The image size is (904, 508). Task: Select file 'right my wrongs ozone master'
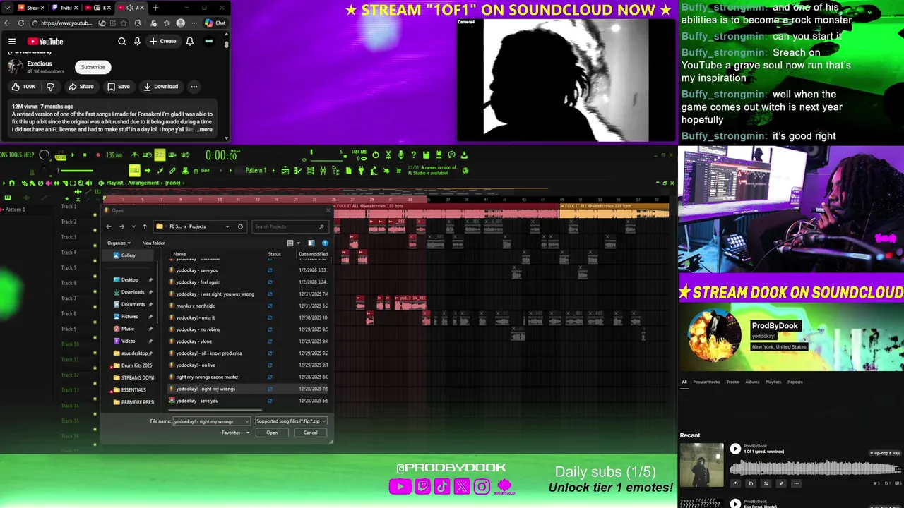click(x=207, y=377)
